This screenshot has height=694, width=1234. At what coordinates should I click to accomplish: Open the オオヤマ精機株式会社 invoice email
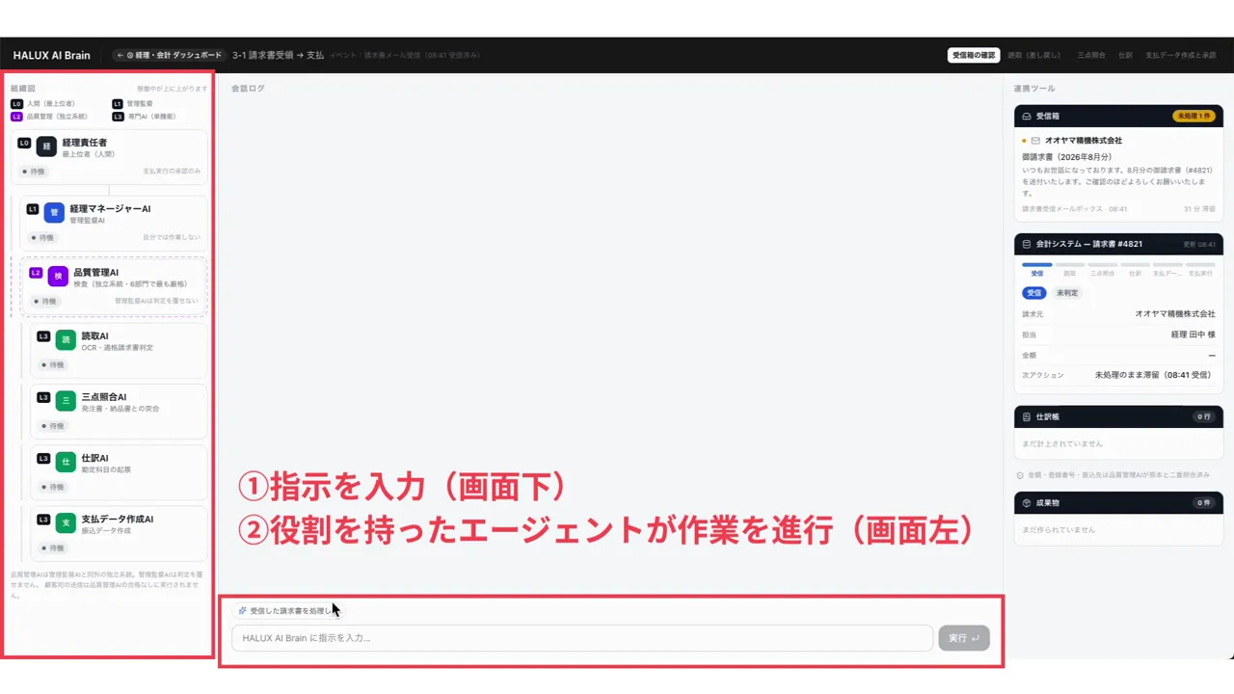[x=1118, y=173]
